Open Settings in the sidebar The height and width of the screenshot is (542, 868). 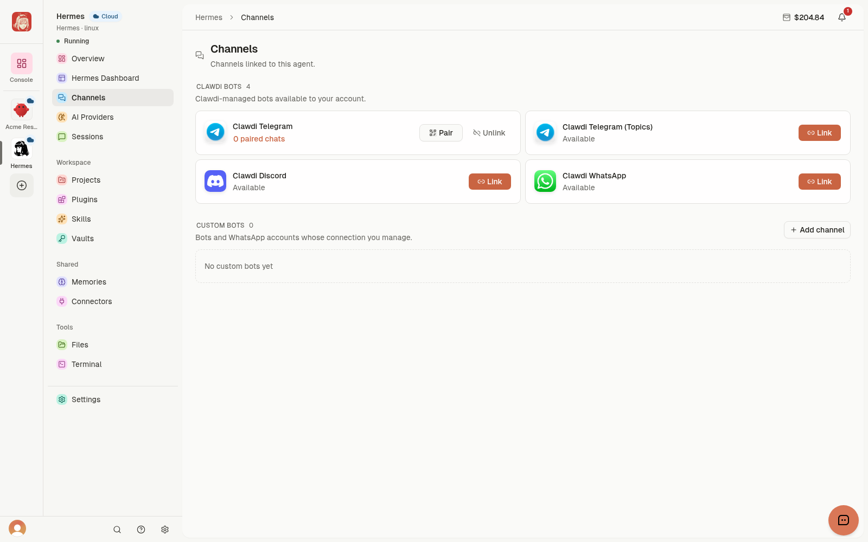113,399
